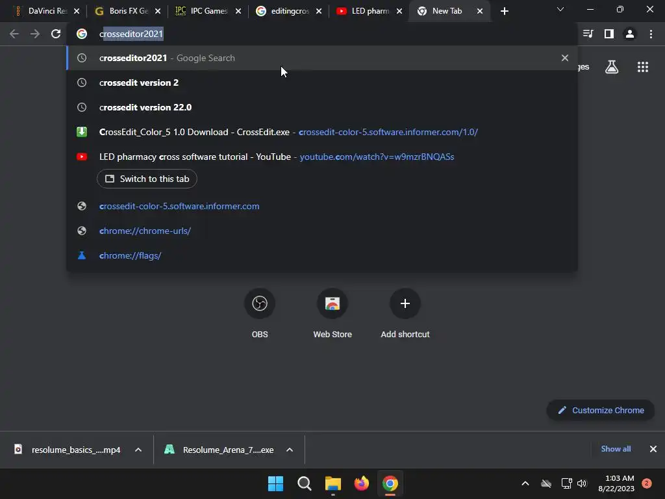665x499 pixels.
Task: Open the media controls icon
Action: tap(588, 34)
